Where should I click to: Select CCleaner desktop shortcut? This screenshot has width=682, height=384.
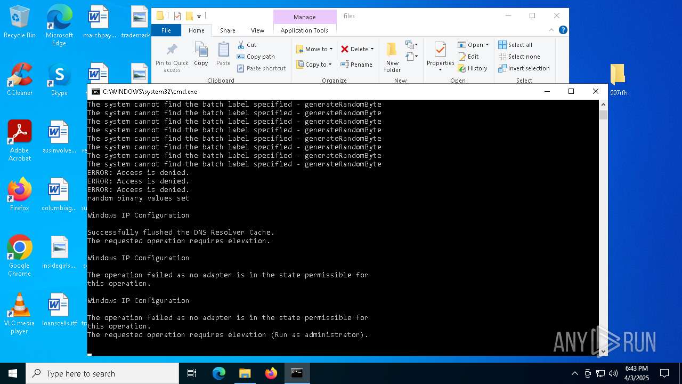(x=19, y=80)
